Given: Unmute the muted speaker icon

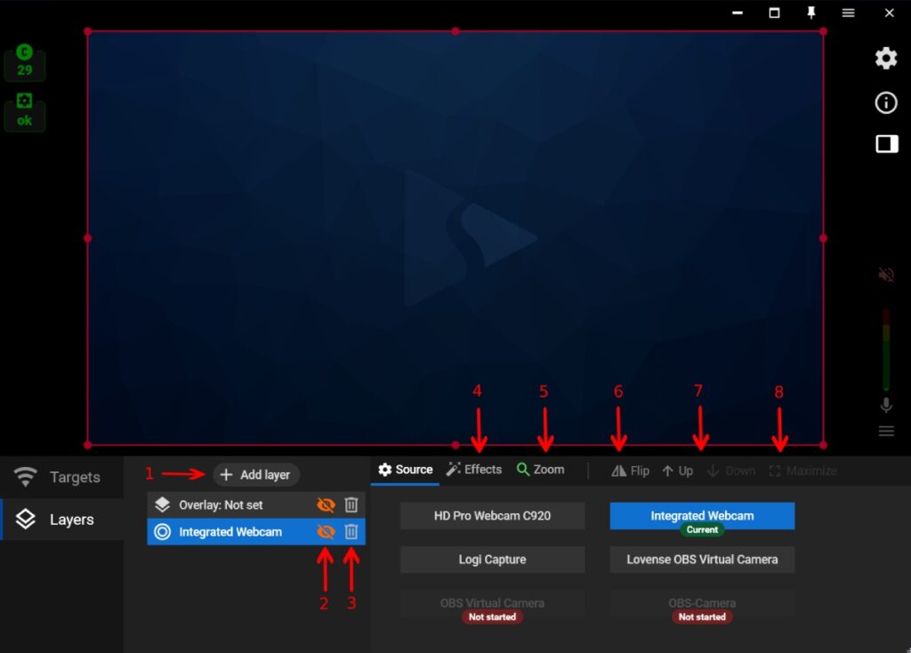Looking at the screenshot, I should [x=886, y=275].
